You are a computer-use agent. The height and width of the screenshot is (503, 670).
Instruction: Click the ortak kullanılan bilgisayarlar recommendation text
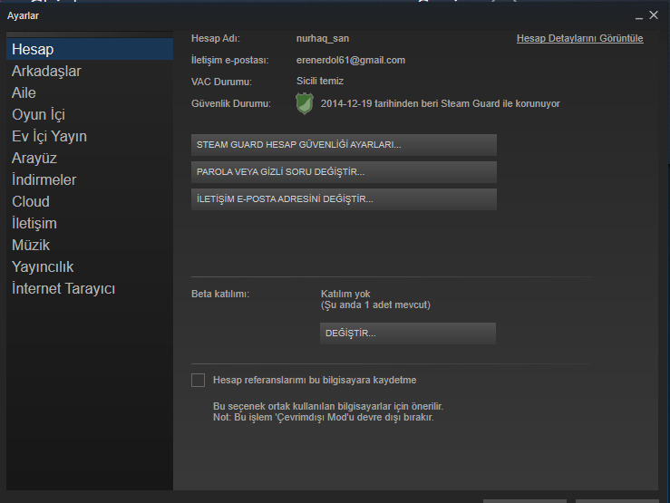coord(328,406)
